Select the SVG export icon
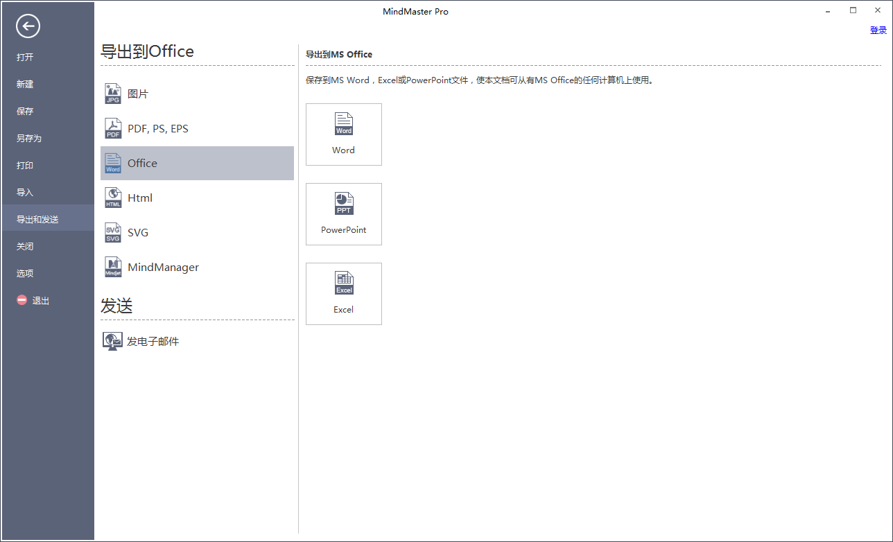This screenshot has height=542, width=893. (113, 232)
